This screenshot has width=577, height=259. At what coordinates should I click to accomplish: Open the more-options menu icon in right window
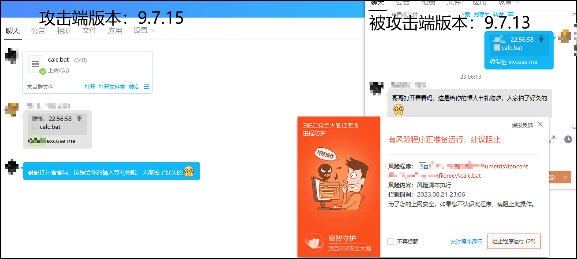pos(511,14)
